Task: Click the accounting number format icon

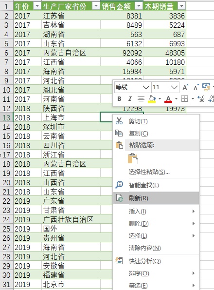Action: pyautogui.click(x=206, y=87)
